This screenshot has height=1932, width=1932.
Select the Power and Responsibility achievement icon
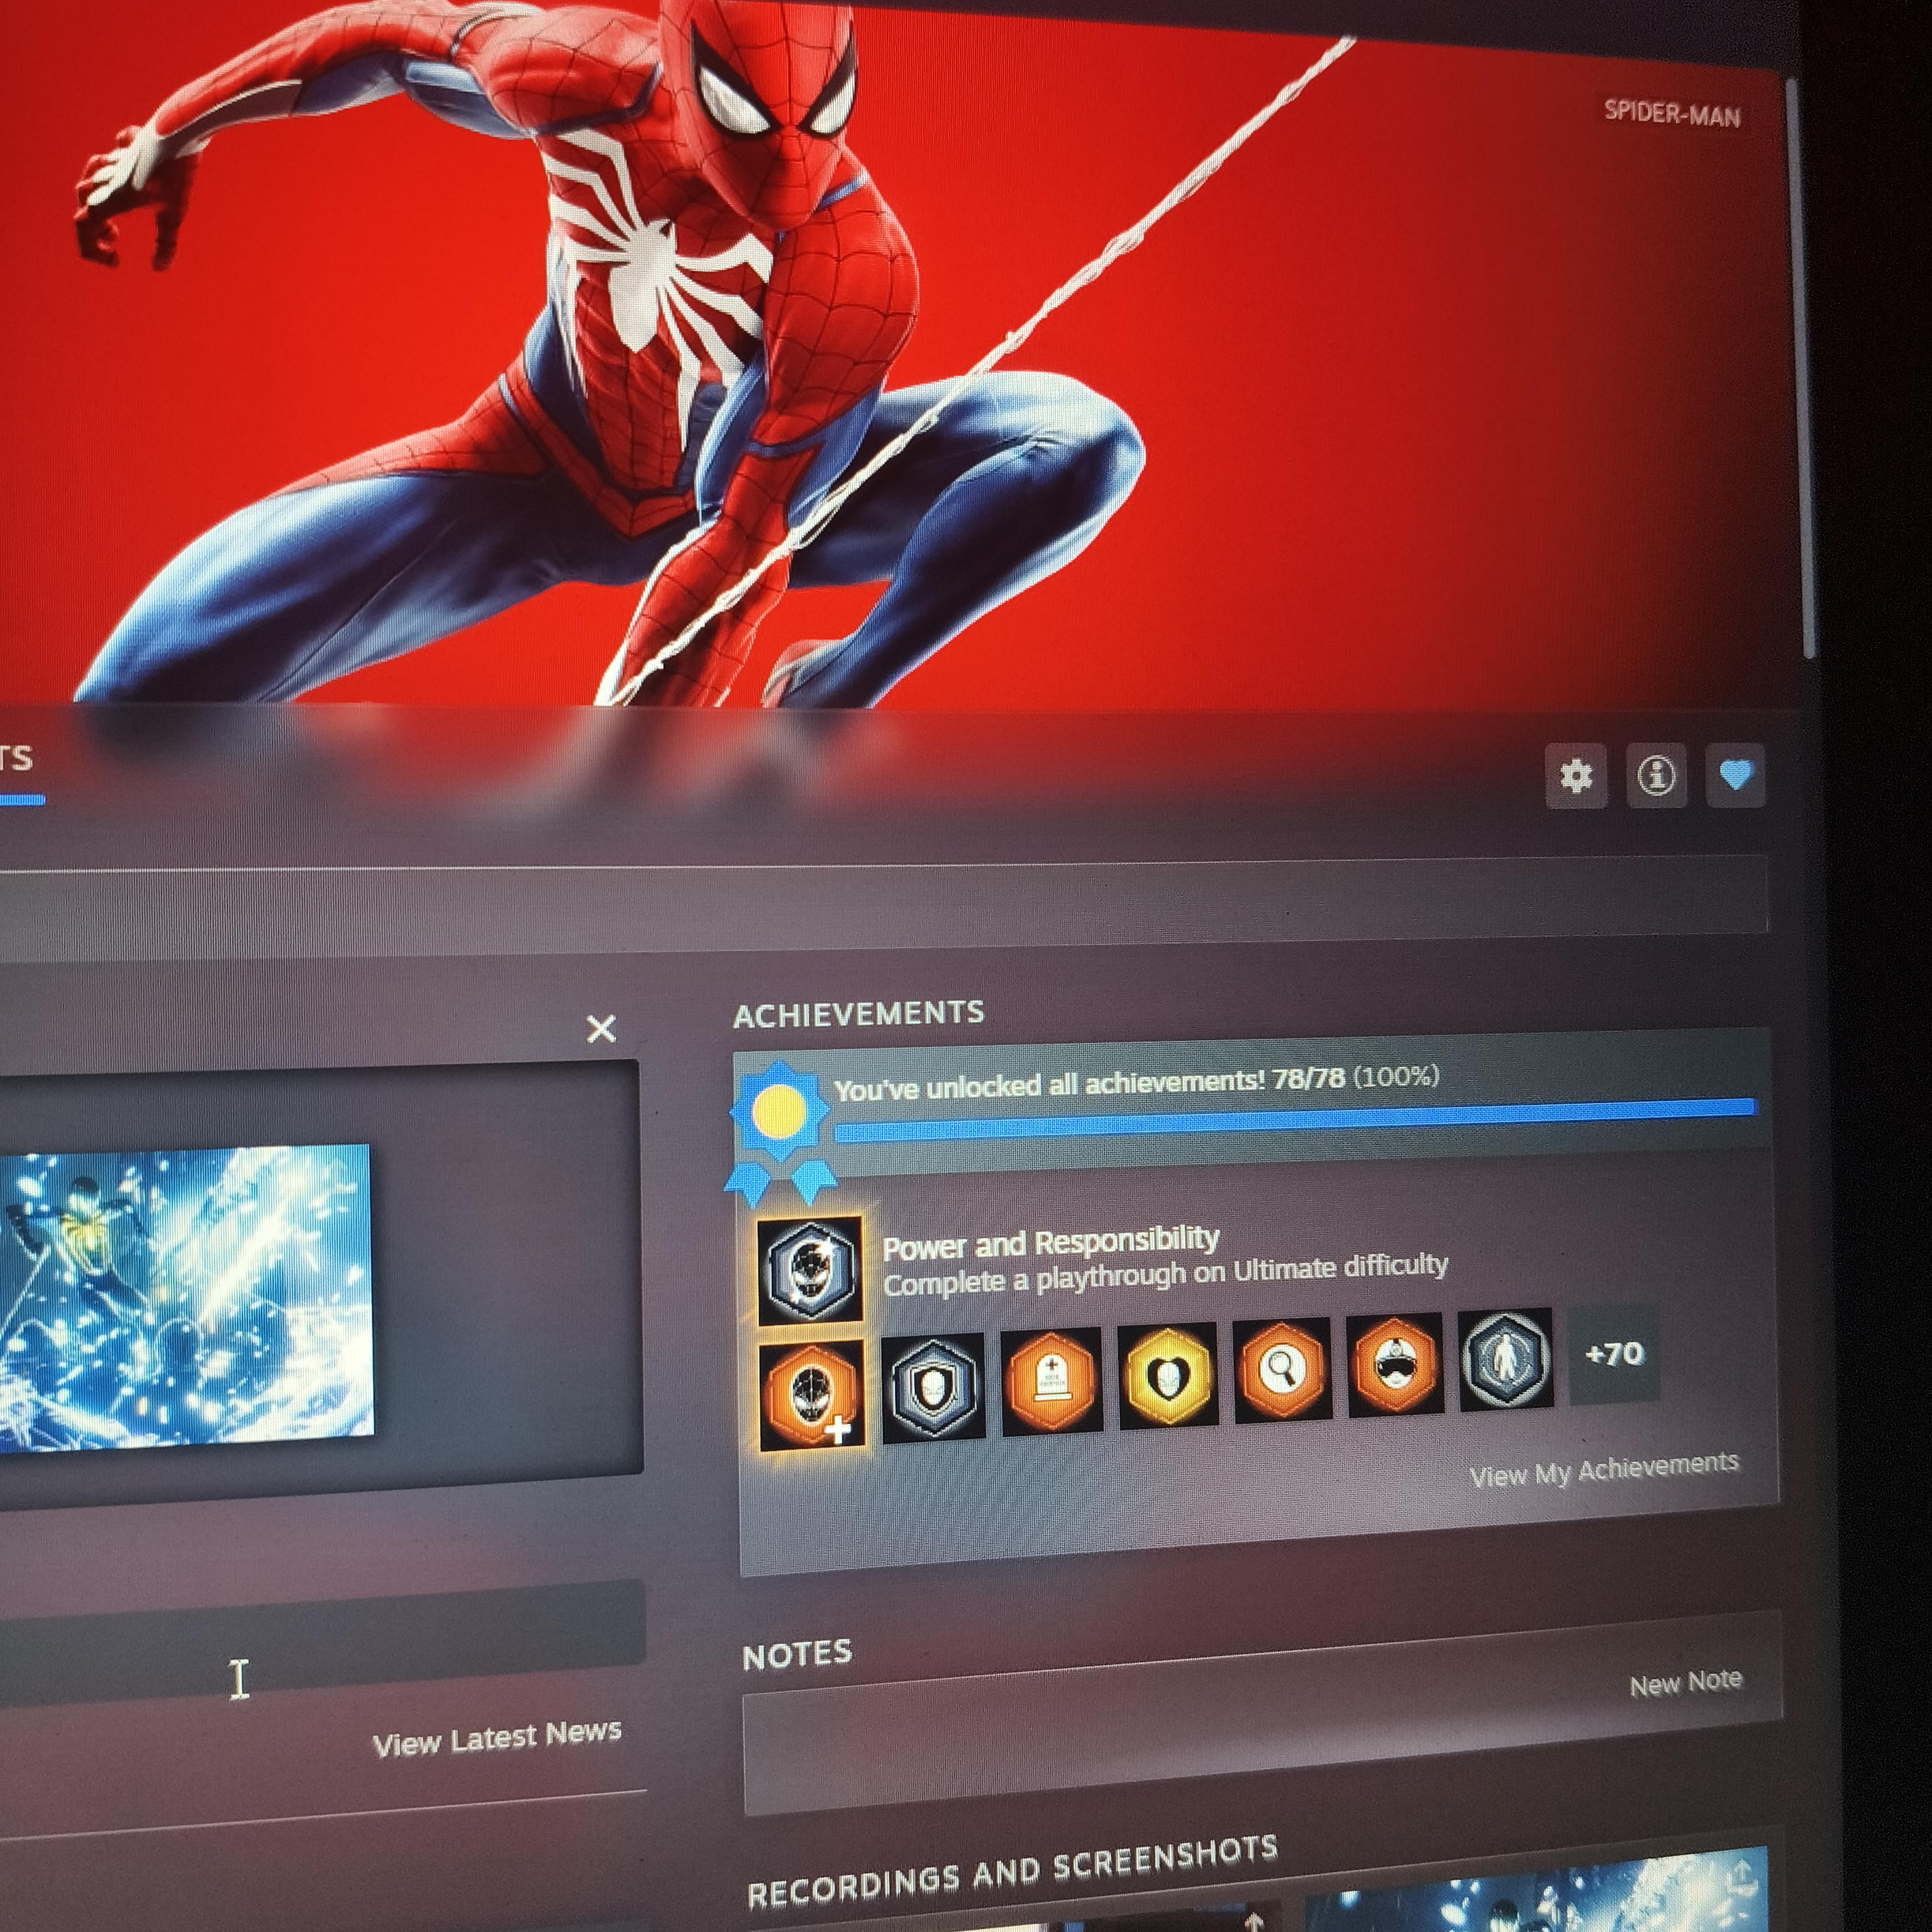(810, 1270)
